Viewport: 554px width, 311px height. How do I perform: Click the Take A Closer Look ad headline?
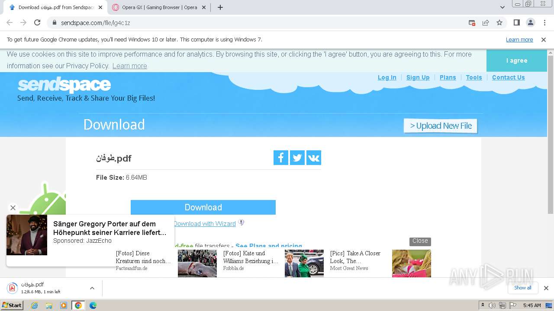click(x=355, y=257)
